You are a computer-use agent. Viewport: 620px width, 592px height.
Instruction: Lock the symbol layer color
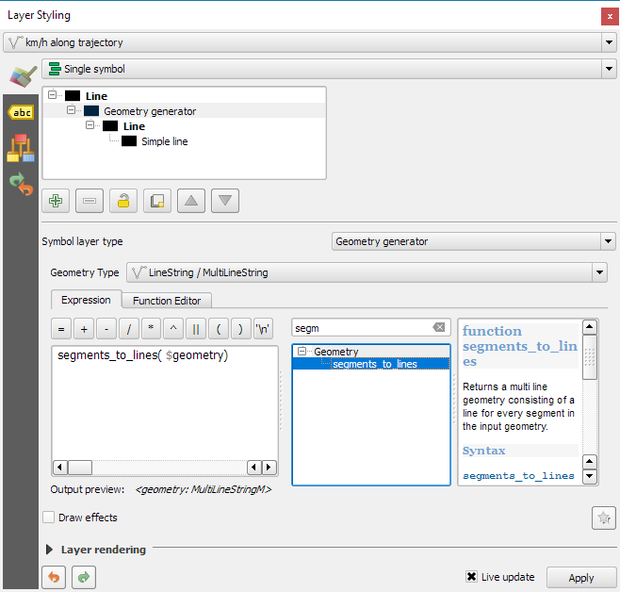(123, 201)
